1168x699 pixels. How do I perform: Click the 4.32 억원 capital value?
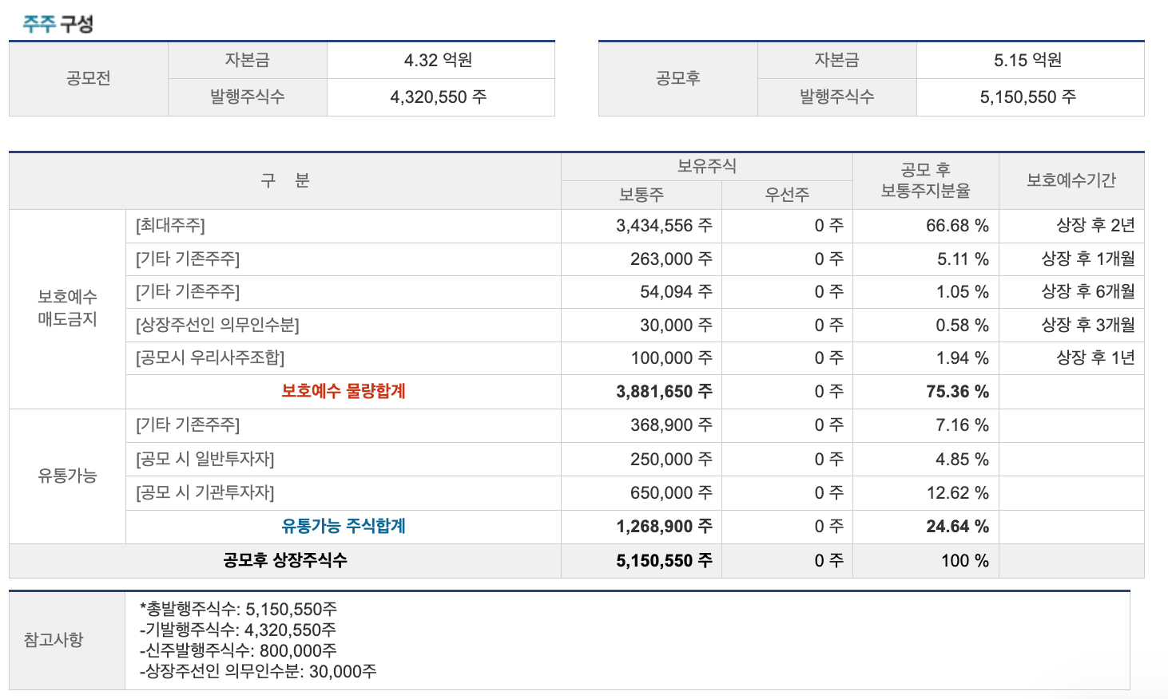pyautogui.click(x=439, y=60)
